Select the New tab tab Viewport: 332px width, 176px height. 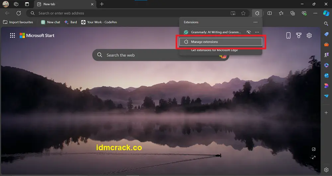(x=65, y=4)
